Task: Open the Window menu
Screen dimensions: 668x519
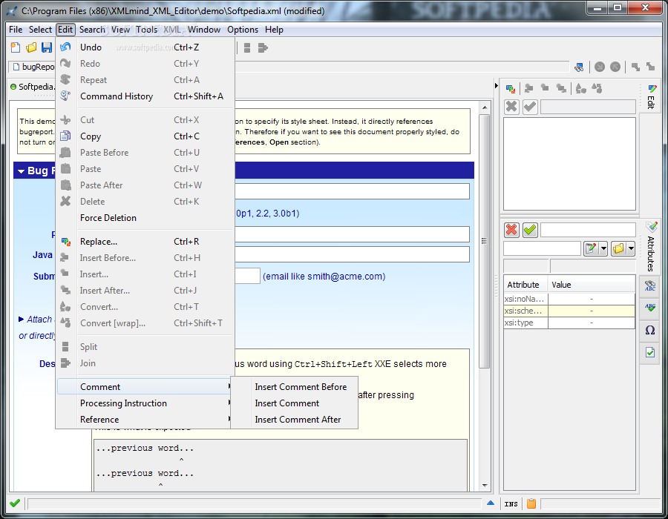Action: coord(203,30)
